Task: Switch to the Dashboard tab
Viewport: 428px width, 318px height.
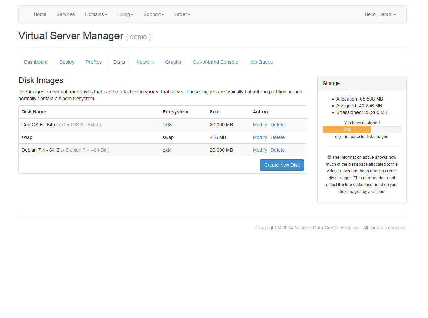Action: 36,62
